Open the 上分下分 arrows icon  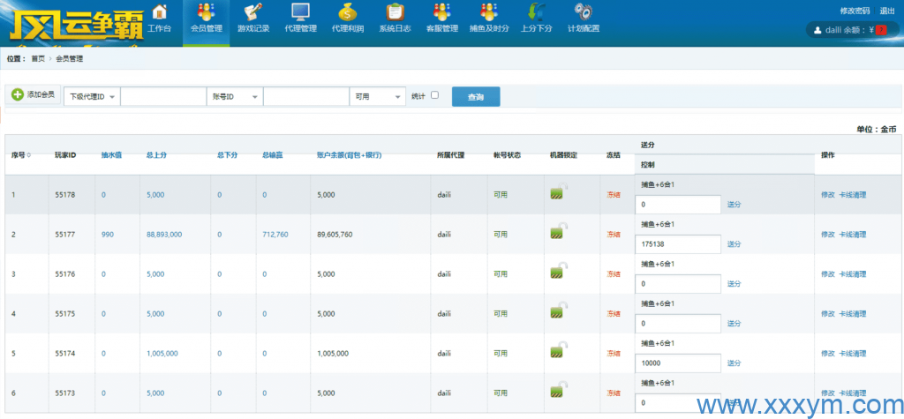pyautogui.click(x=536, y=18)
